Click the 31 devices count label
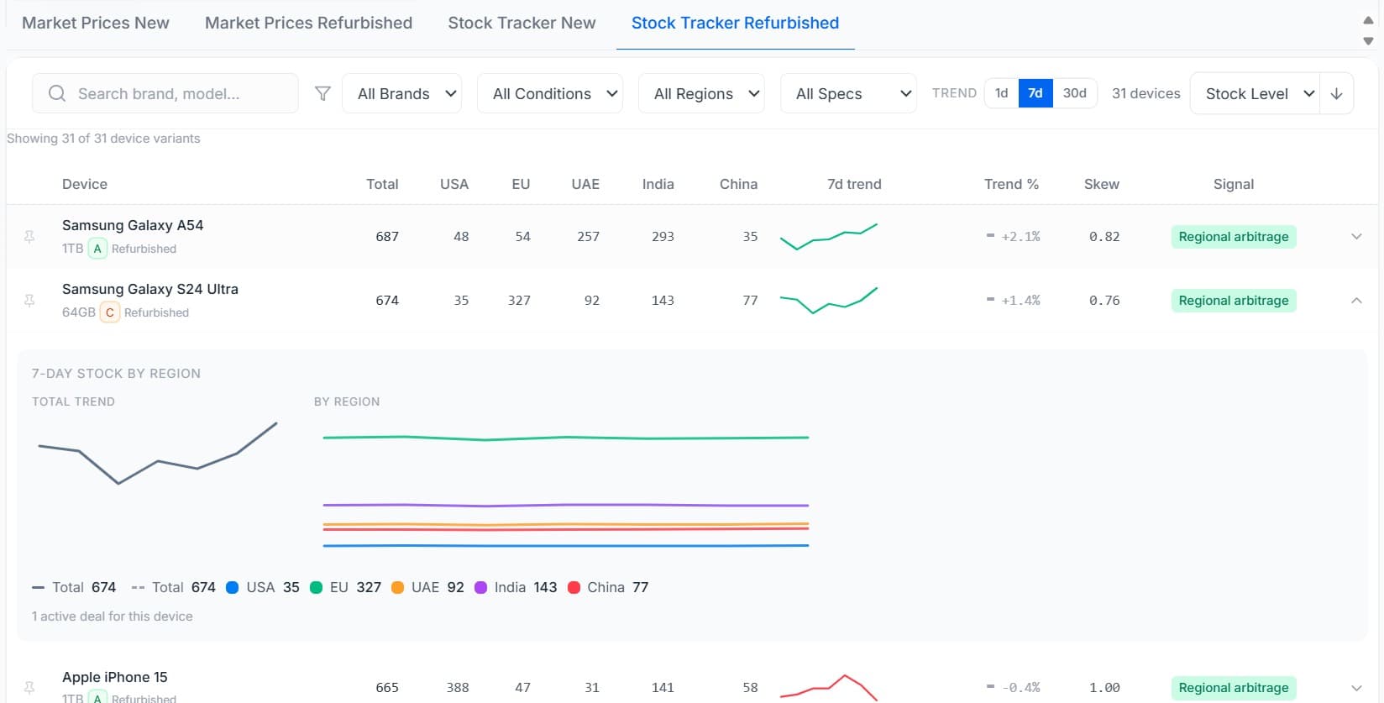Image resolution: width=1384 pixels, height=703 pixels. tap(1145, 93)
